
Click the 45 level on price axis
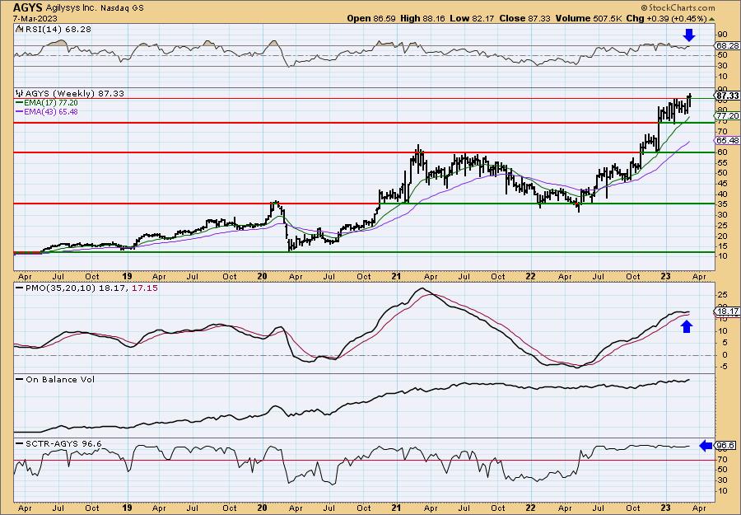click(721, 184)
